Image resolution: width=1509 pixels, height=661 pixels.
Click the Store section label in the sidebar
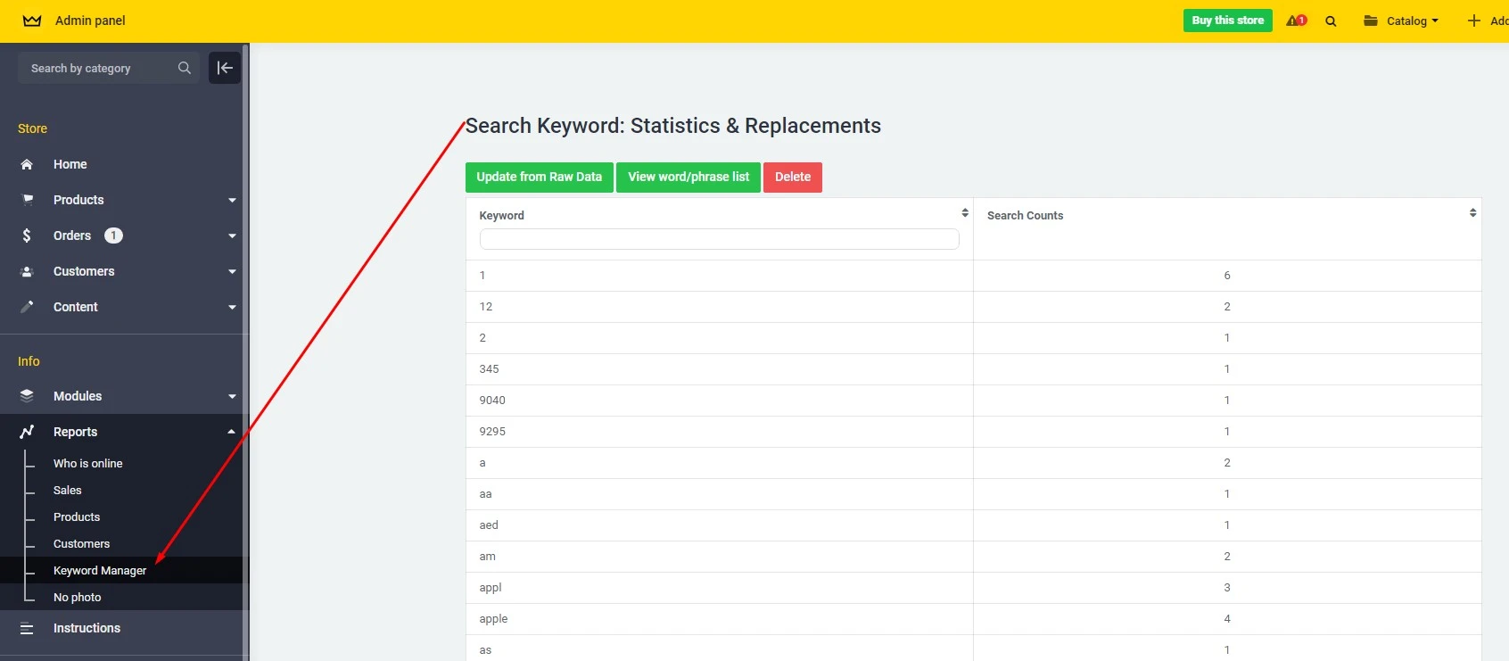point(33,128)
